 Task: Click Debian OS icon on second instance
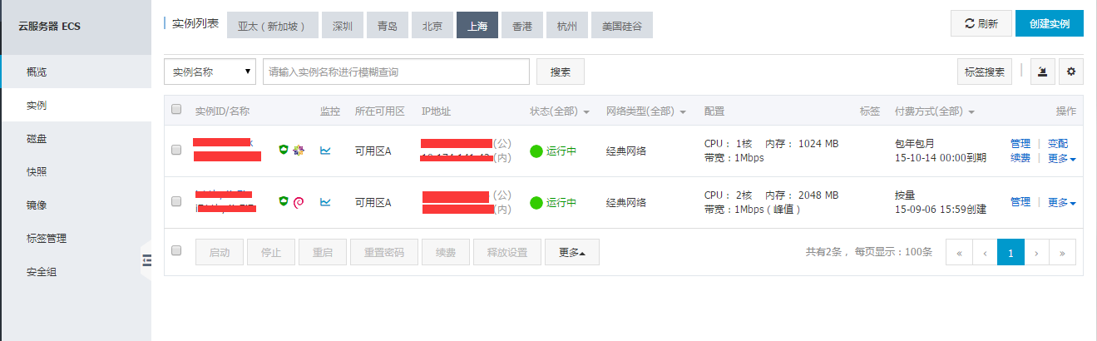tap(299, 201)
